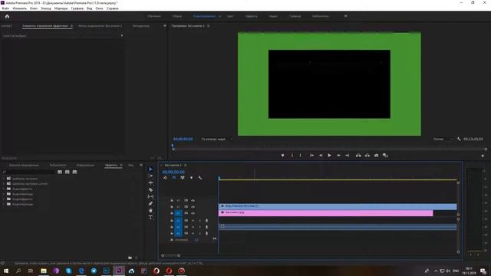This screenshot has width=491, height=276.
Task: Click insert sequences as nests icon
Action: (165, 178)
